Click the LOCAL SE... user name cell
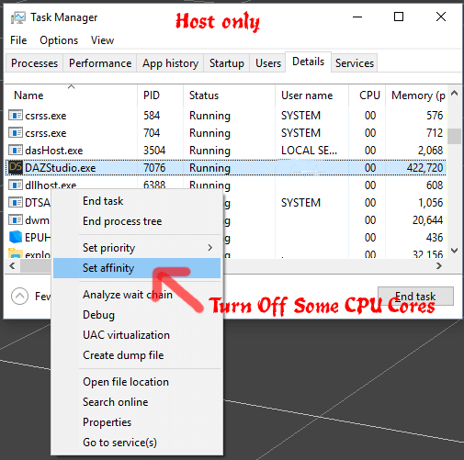 click(x=309, y=151)
